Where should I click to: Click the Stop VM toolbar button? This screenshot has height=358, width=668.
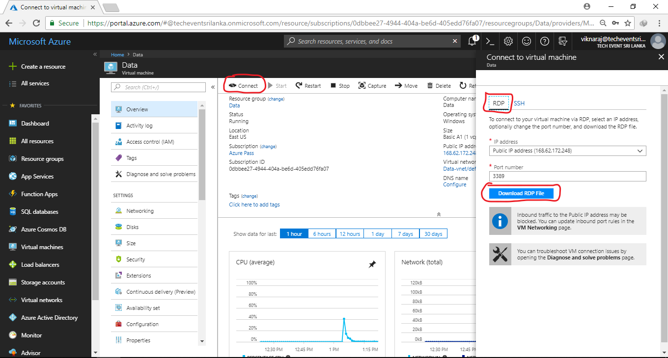point(340,86)
